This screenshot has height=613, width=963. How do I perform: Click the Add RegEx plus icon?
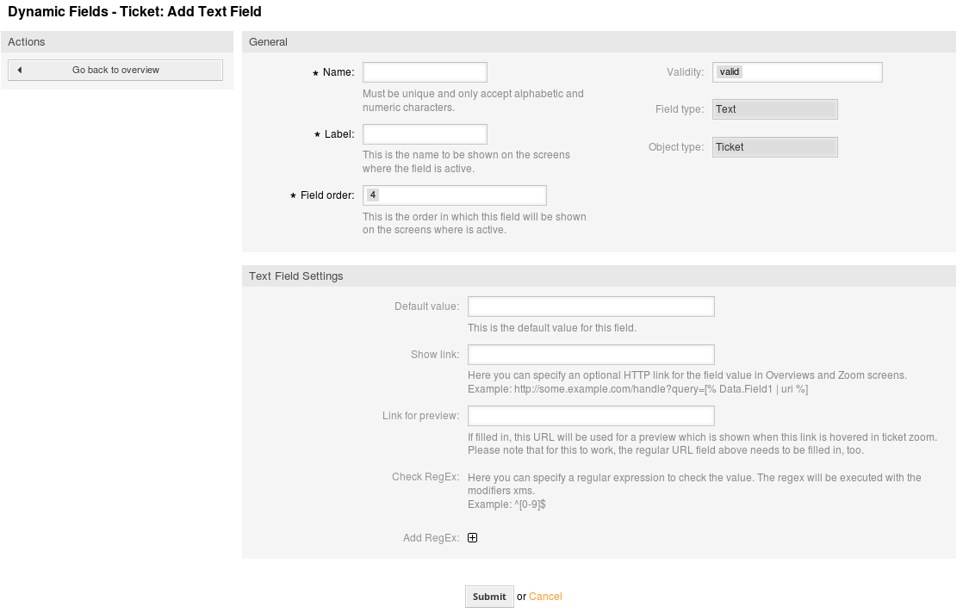(472, 538)
